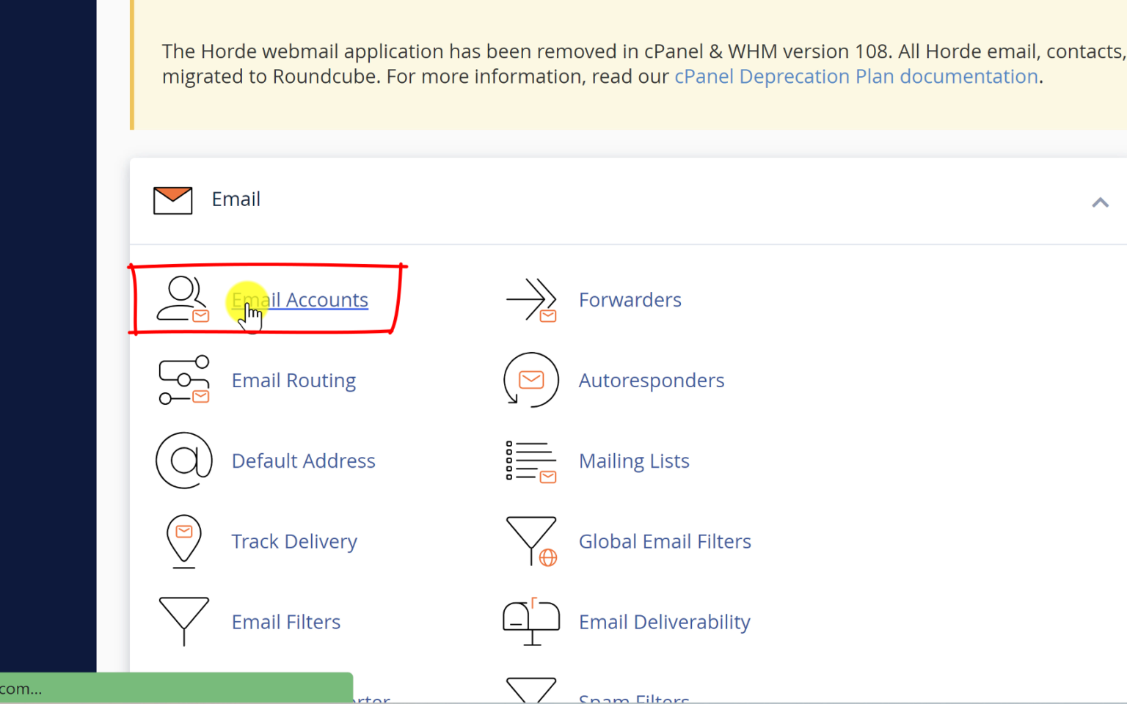The image size is (1127, 704).
Task: Open Autoresponders
Action: click(651, 380)
